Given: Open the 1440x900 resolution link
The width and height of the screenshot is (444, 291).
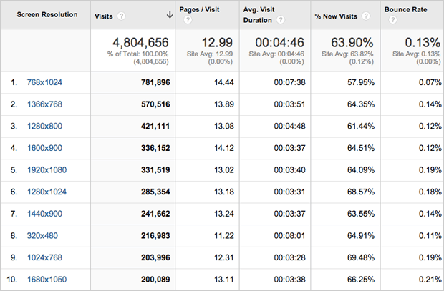Looking at the screenshot, I should [x=44, y=214].
